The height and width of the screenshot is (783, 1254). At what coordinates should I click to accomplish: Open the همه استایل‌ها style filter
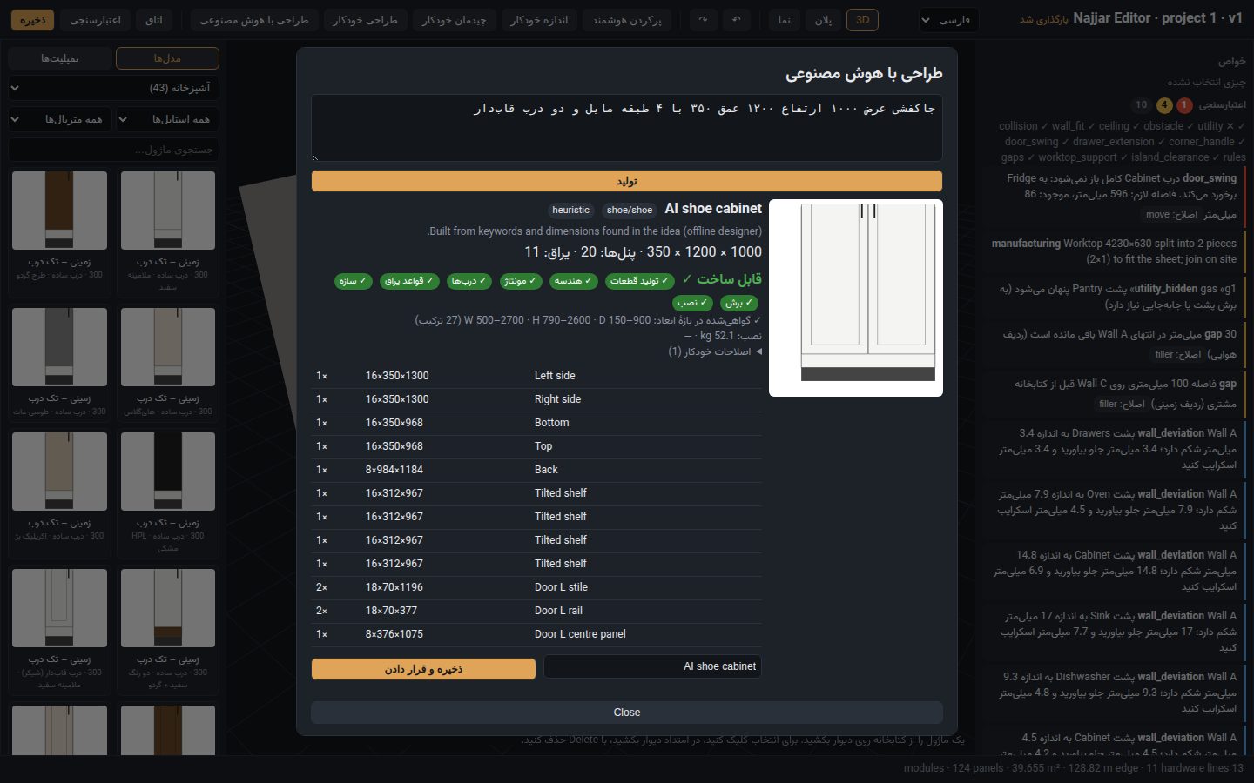(x=167, y=119)
